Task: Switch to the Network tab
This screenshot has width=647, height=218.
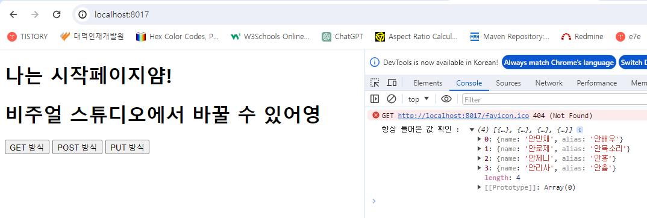Action: [549, 83]
